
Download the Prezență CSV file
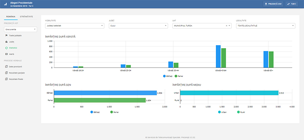[273, 4]
